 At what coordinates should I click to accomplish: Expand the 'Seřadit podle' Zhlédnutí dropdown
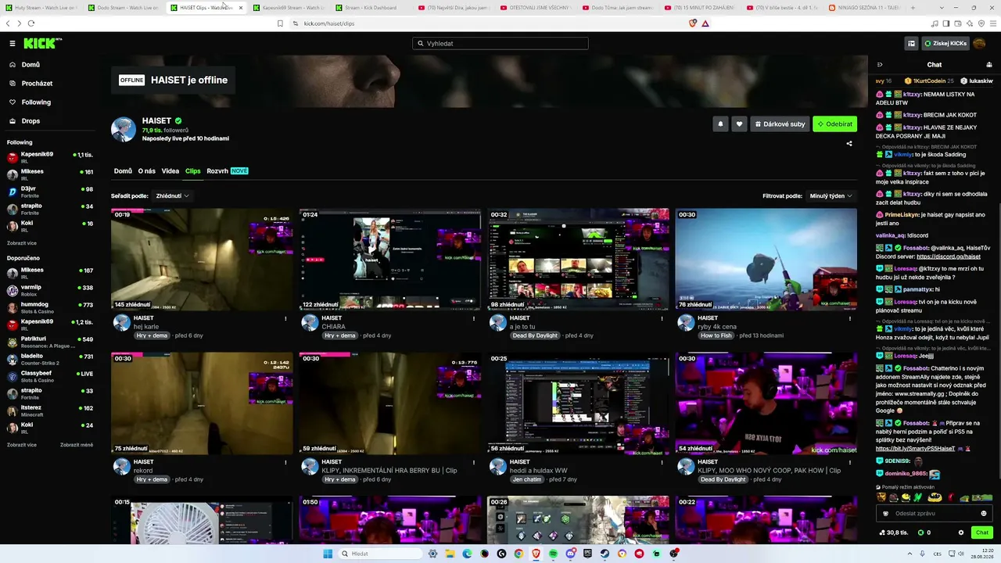[172, 195]
